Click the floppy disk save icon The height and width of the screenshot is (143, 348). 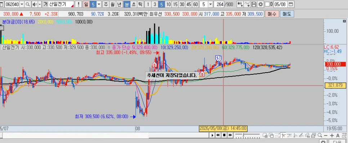[254, 4]
